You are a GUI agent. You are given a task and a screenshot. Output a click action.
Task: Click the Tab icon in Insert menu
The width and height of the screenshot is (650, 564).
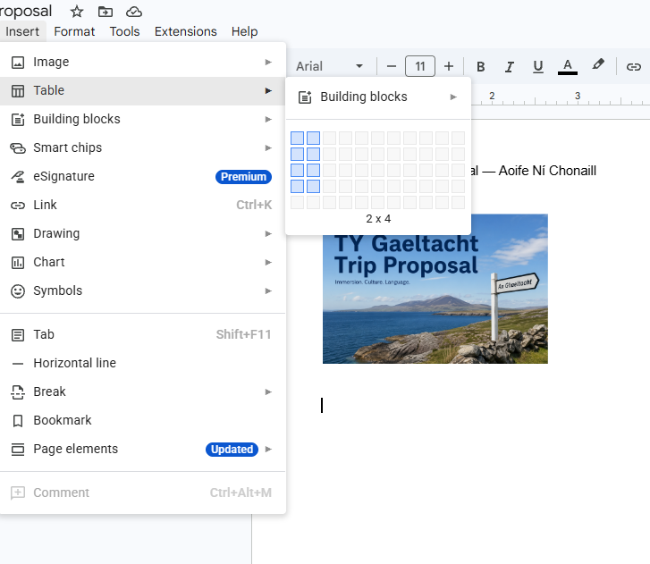(17, 335)
